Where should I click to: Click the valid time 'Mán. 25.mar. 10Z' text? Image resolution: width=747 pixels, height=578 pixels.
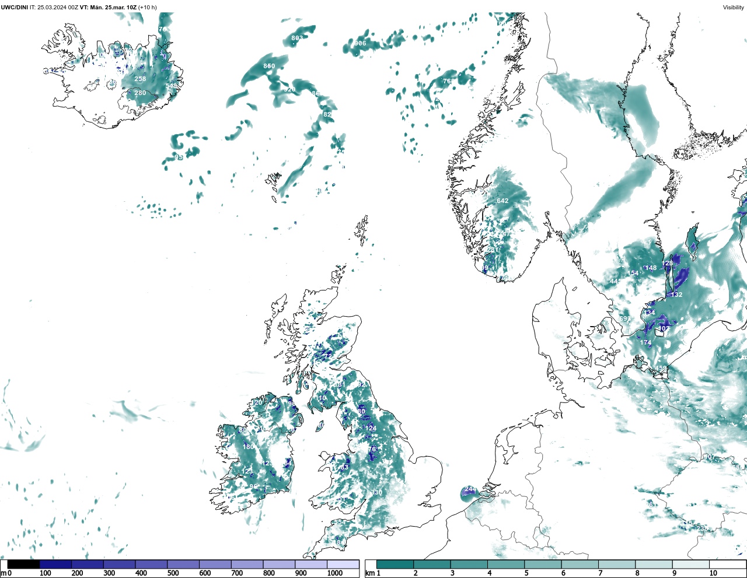pyautogui.click(x=113, y=8)
